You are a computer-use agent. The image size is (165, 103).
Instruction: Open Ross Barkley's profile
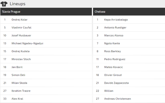click(x=112, y=51)
